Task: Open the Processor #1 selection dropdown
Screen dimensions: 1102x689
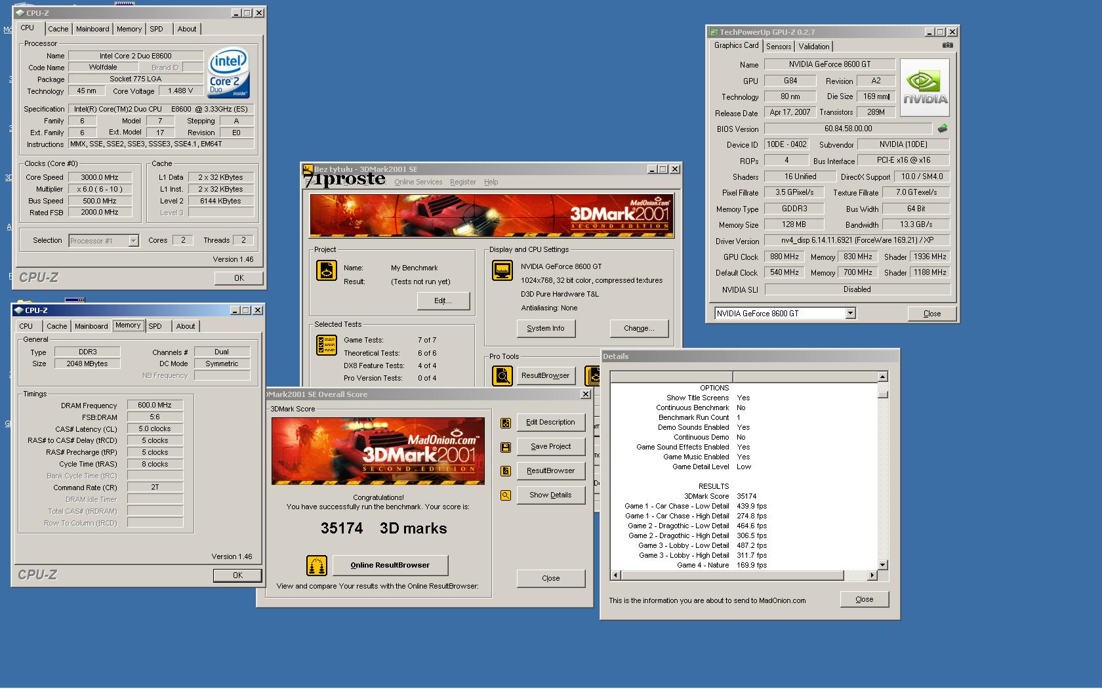Action: pyautogui.click(x=133, y=241)
